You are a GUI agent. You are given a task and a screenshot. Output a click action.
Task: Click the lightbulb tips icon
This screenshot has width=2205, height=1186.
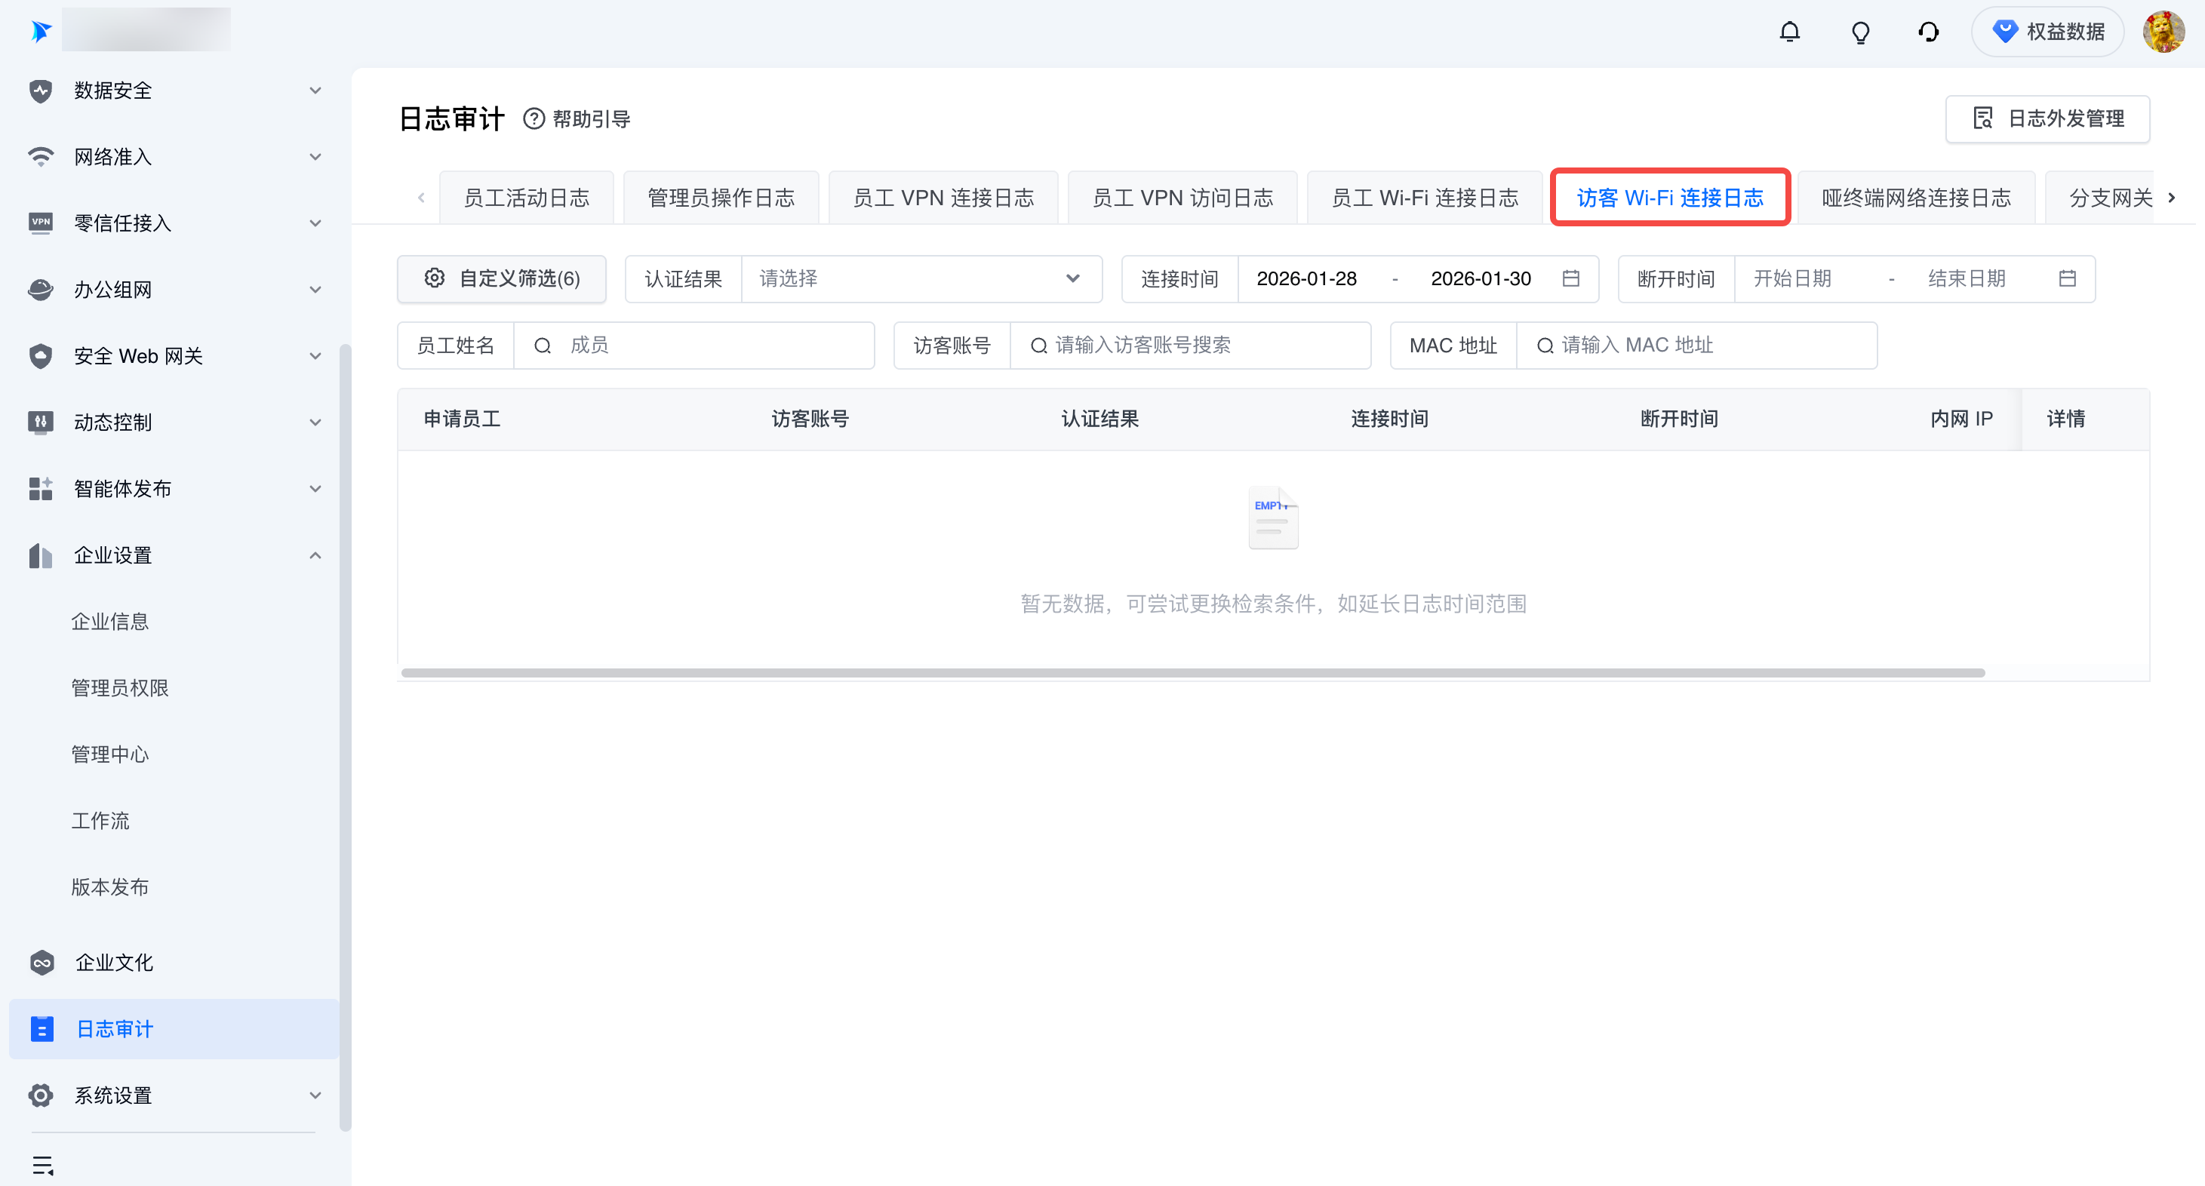(1860, 32)
